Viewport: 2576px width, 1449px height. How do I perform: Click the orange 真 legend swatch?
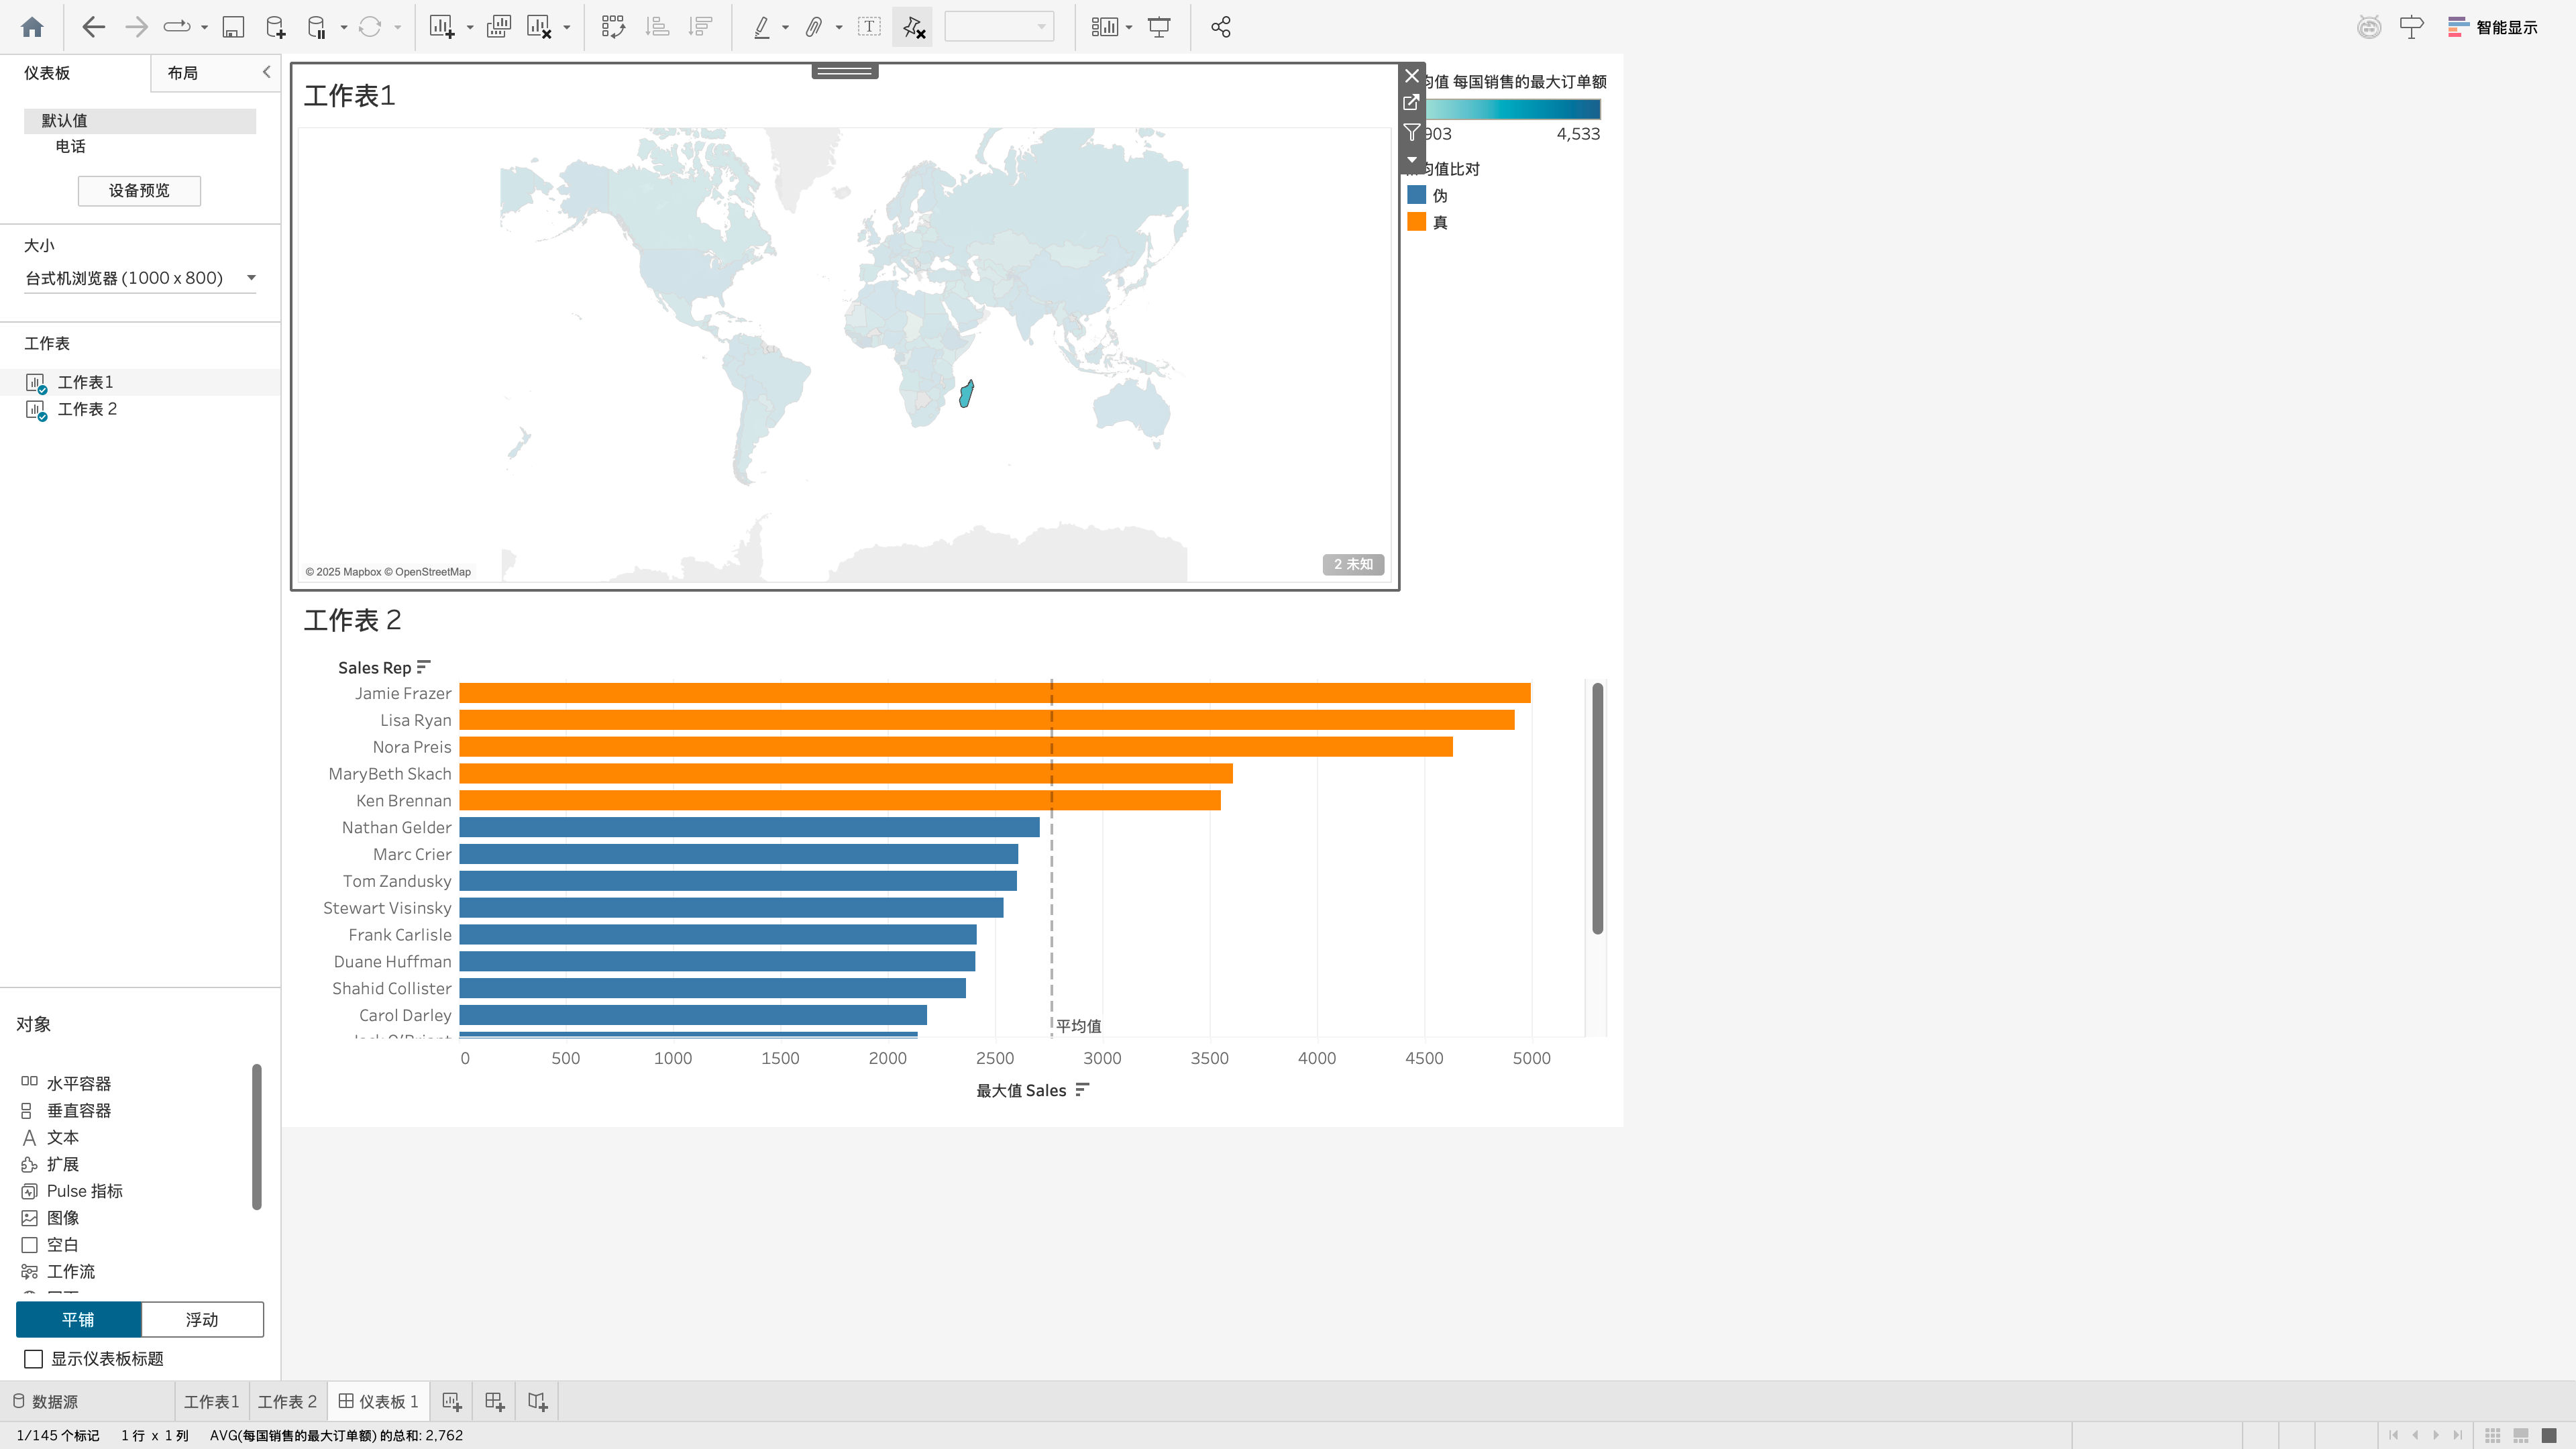1416,222
